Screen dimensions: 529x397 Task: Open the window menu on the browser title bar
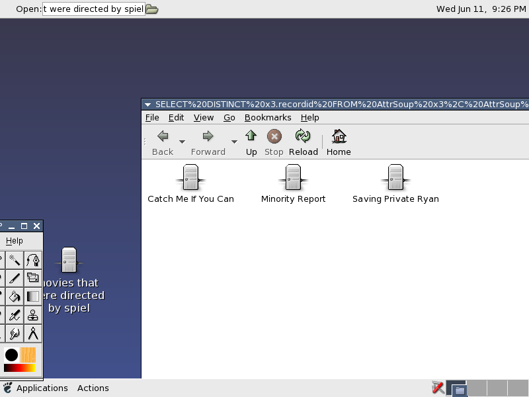tap(148, 105)
